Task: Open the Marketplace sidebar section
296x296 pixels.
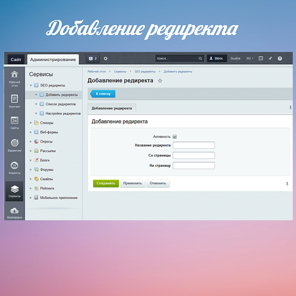Action: (14, 213)
